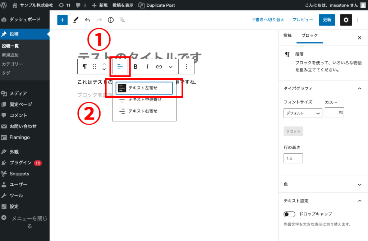Insert a link using the chain icon
The width and height of the screenshot is (368, 241).
(x=158, y=66)
